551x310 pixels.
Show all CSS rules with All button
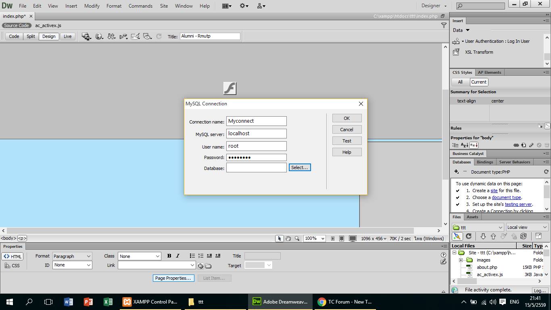coord(460,82)
